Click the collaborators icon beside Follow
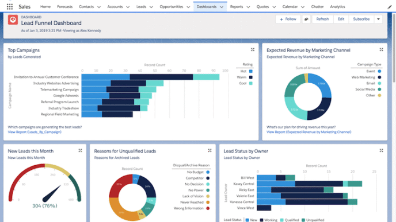The width and height of the screenshot is (396, 222). [x=306, y=19]
